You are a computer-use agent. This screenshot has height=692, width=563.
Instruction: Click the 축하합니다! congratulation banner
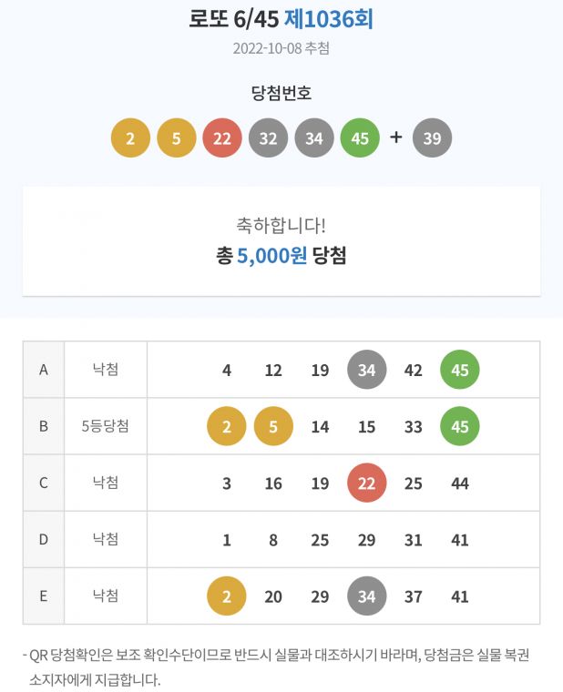click(x=281, y=241)
